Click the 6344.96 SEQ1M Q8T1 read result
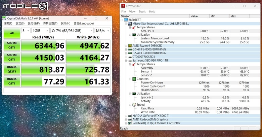This screenshot has width=262, height=137. [x=43, y=45]
